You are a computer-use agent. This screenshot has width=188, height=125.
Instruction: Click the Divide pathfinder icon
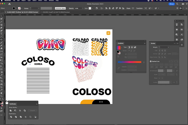tap(11, 117)
